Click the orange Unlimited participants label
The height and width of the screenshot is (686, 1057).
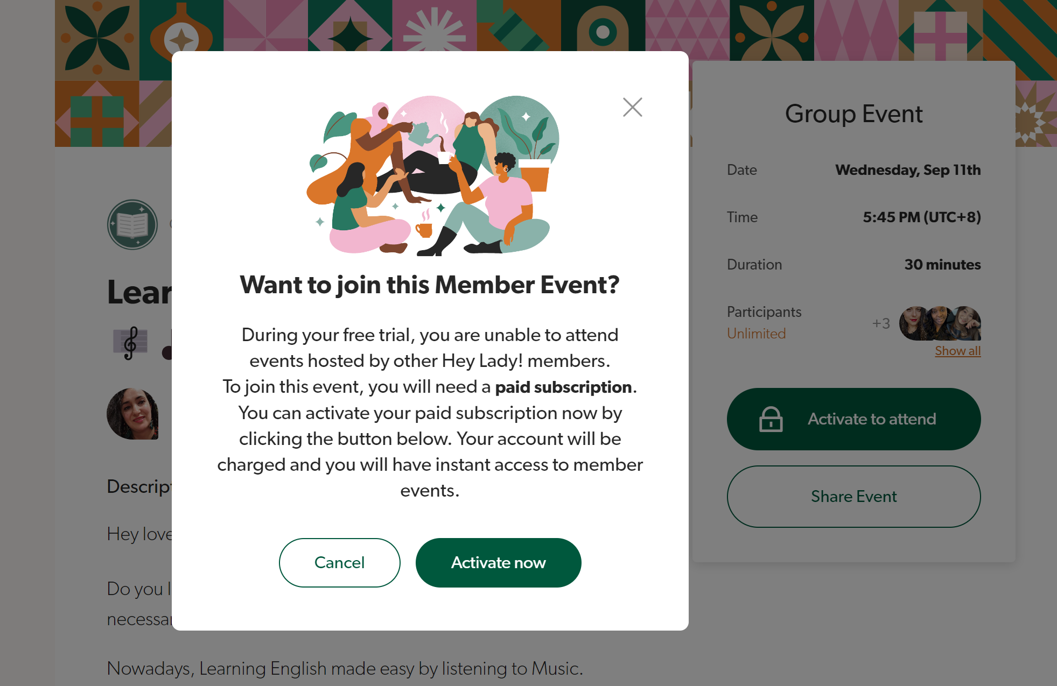coord(756,334)
